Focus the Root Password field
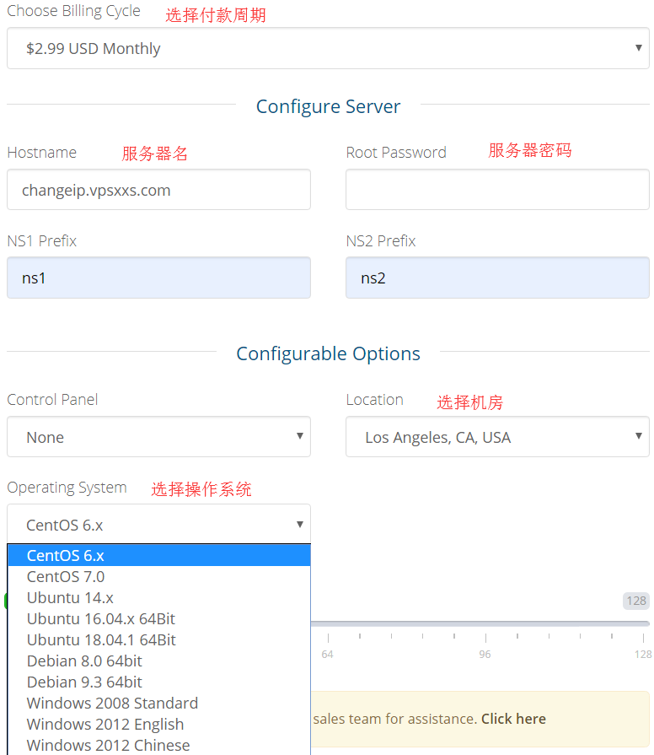The width and height of the screenshot is (654, 755). pyautogui.click(x=497, y=190)
